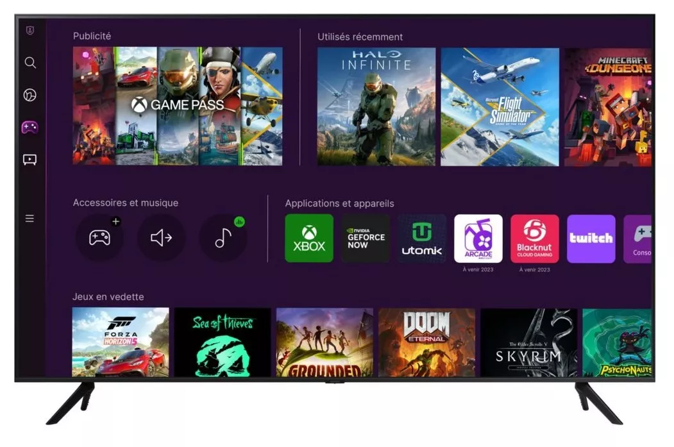Select featured game Sea of Thieves
674x447 pixels.
223,342
